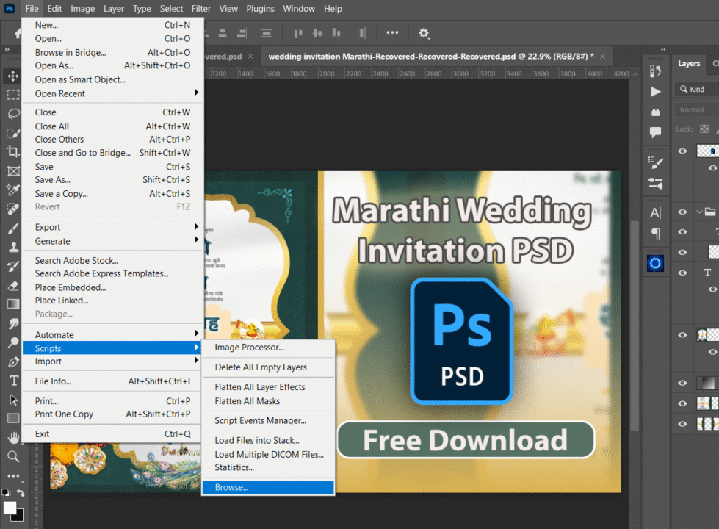Open the Paragraph panel icon
The width and height of the screenshot is (719, 529).
click(x=656, y=233)
